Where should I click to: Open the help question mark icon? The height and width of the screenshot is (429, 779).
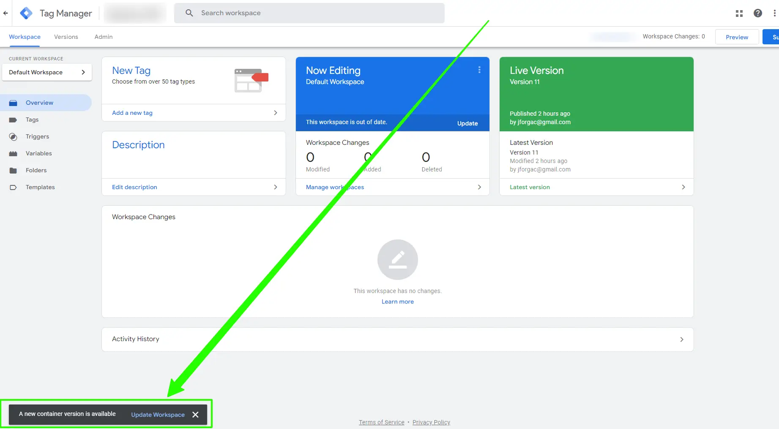[758, 13]
